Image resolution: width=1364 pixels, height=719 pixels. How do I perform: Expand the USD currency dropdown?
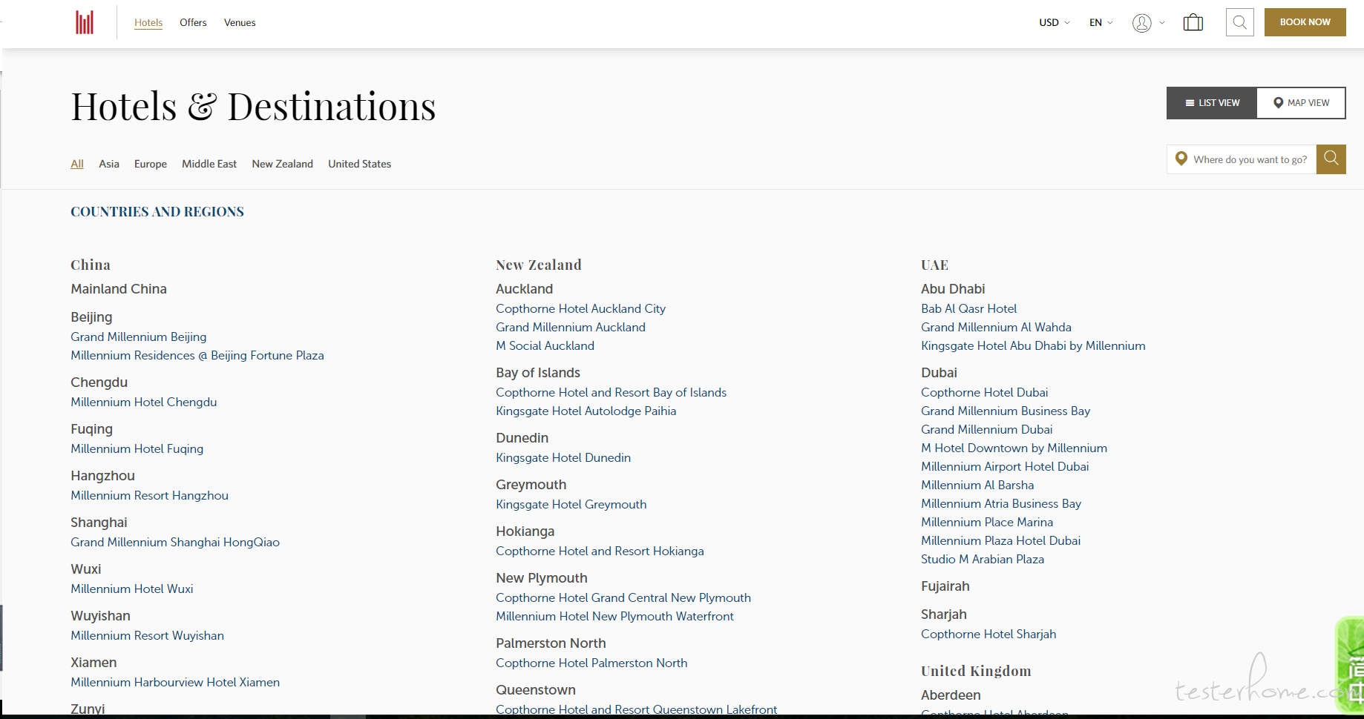[1054, 22]
